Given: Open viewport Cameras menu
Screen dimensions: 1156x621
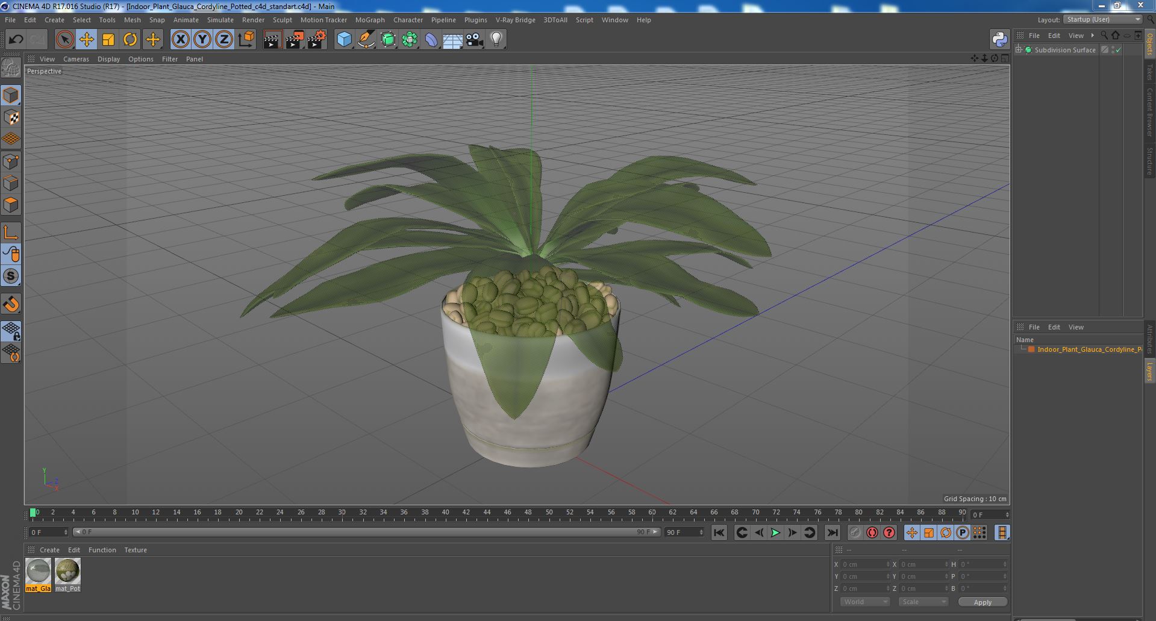Looking at the screenshot, I should 76,59.
